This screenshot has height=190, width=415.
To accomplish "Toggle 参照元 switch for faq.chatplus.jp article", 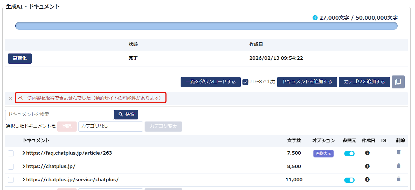I will pos(349,154).
